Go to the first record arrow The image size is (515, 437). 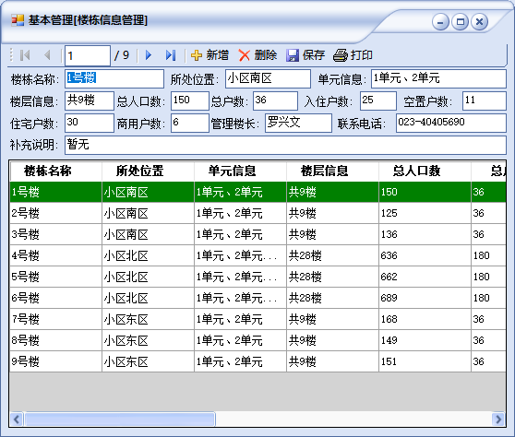25,55
